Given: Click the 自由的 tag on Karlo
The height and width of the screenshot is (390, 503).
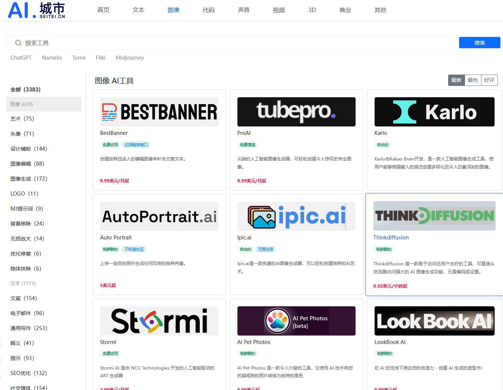Looking at the screenshot, I should click(383, 145).
